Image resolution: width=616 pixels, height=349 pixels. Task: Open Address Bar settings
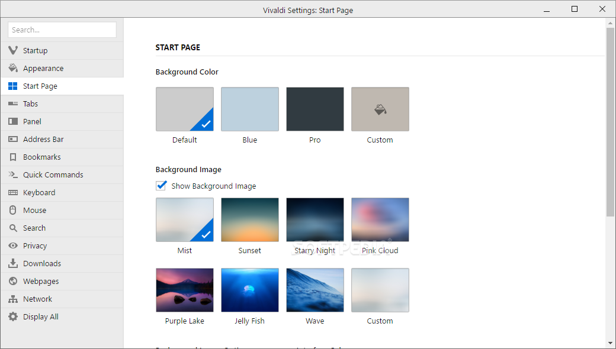[62, 139]
